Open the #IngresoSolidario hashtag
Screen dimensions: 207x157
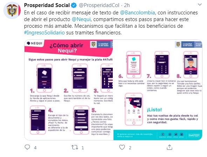pos(44,32)
